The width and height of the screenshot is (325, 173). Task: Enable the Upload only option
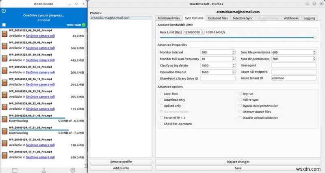pos(161,106)
